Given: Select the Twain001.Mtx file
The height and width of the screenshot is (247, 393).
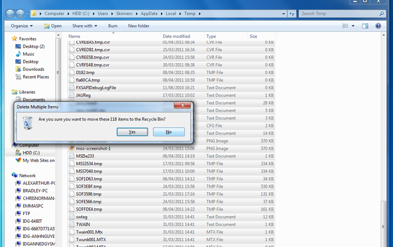Looking at the screenshot, I should tap(171, 232).
